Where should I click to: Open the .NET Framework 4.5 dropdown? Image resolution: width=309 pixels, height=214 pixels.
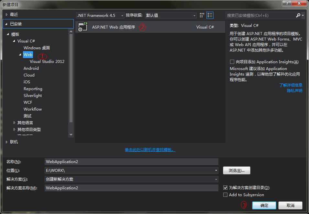(100, 15)
